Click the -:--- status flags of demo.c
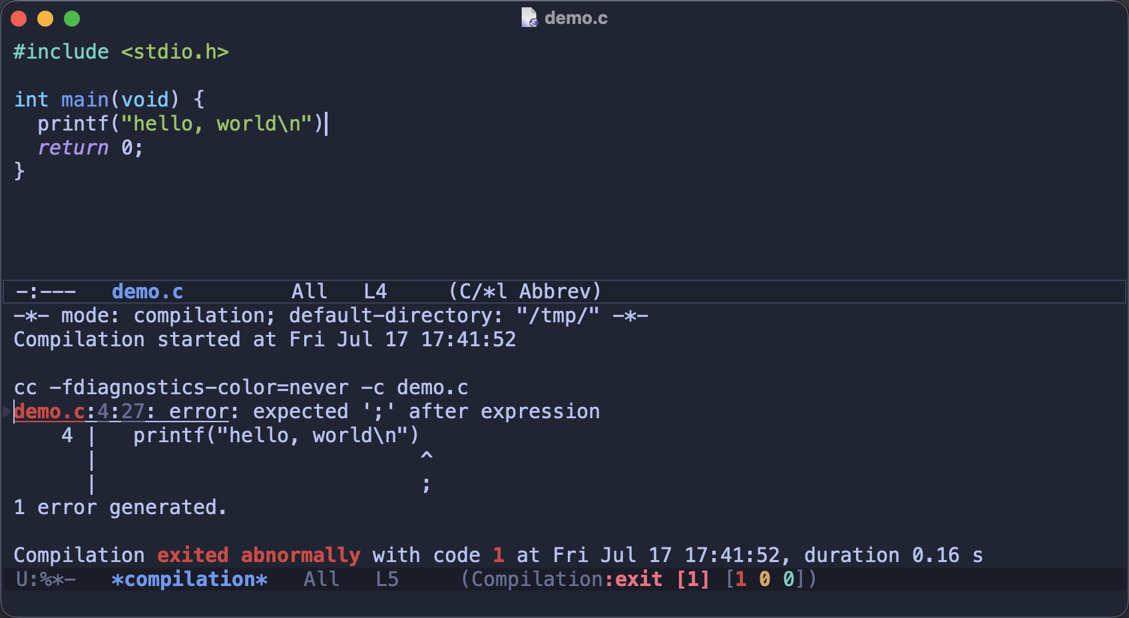This screenshot has width=1129, height=618. pos(45,292)
